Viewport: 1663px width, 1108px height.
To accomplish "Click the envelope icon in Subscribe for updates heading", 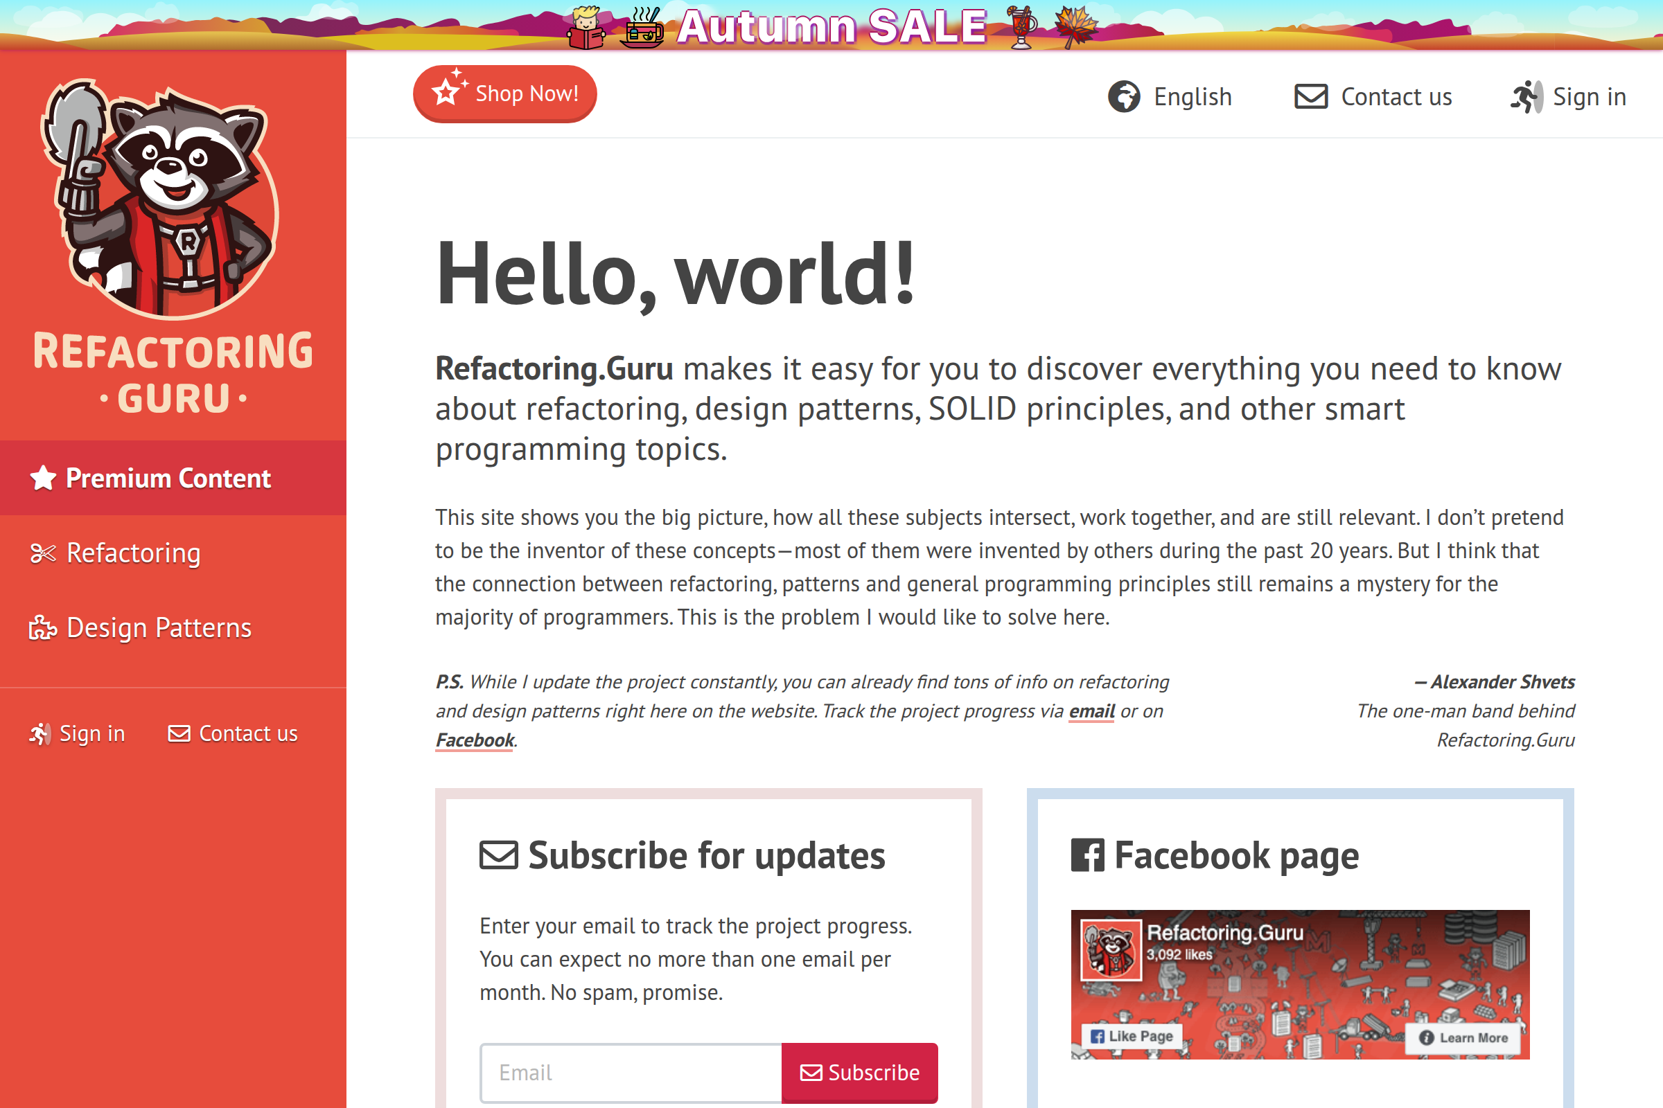I will (x=498, y=855).
